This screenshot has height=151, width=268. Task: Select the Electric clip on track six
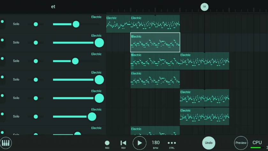[x=205, y=116]
